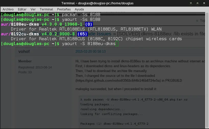Select version text v4.3.0.8_13968-1

(62, 24)
